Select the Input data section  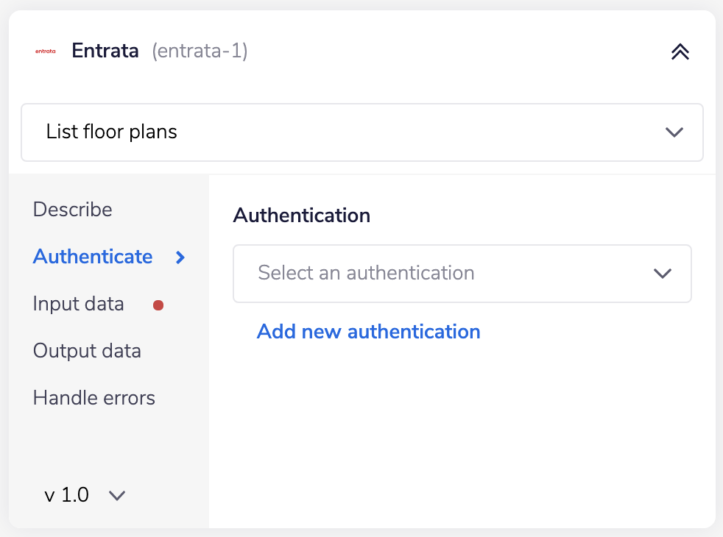pyautogui.click(x=78, y=304)
